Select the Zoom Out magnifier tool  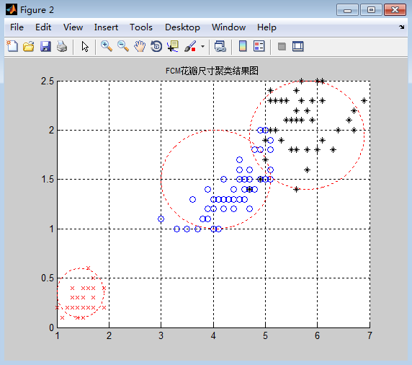point(123,46)
